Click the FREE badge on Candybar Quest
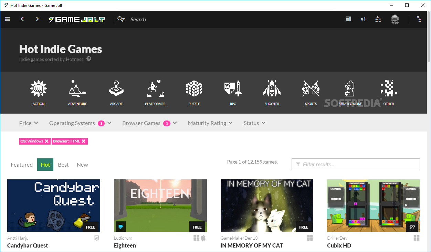The image size is (431, 252). click(91, 227)
